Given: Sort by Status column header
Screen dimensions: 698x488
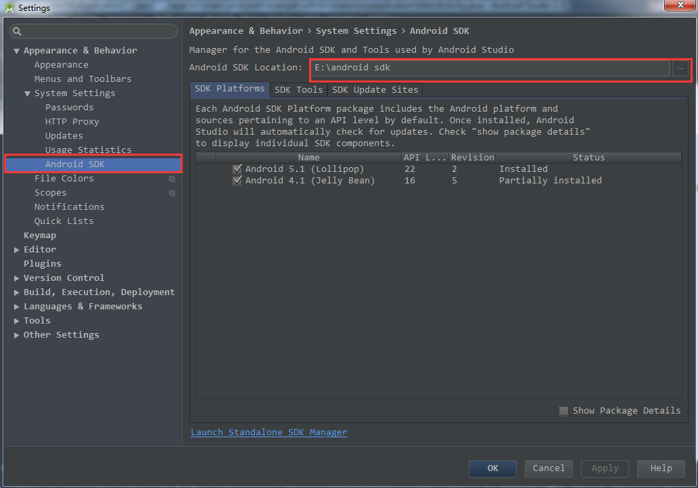Looking at the screenshot, I should pos(589,158).
